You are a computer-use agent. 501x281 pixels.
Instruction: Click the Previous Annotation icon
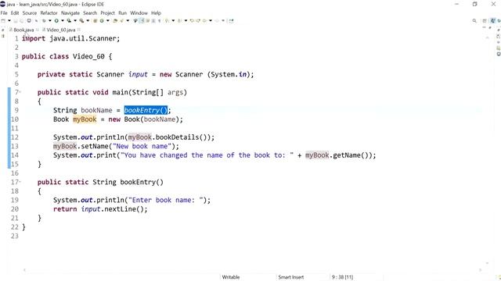point(179,21)
